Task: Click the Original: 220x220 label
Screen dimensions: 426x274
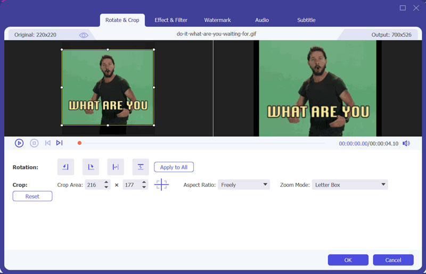Action: 35,35
